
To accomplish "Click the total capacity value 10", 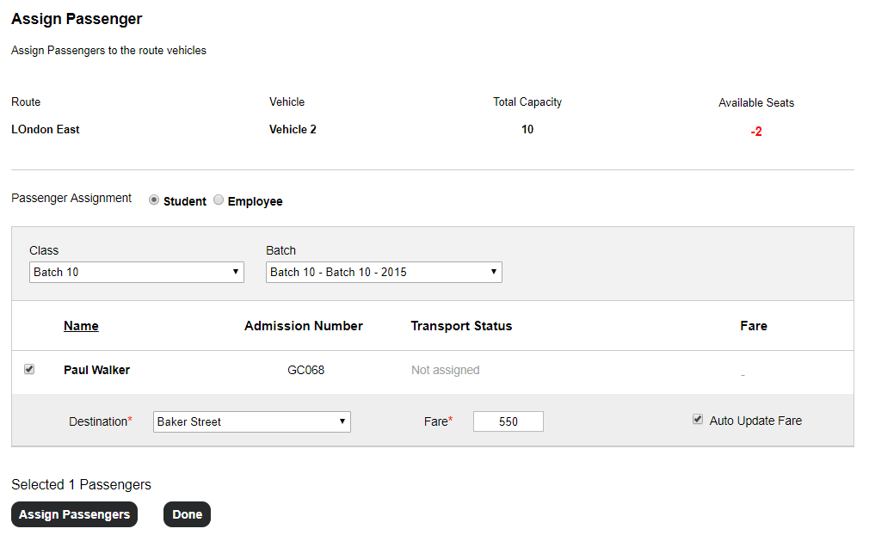I will pyautogui.click(x=527, y=129).
